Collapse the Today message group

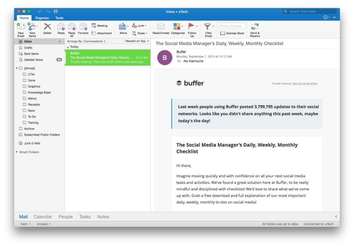pos(68,47)
